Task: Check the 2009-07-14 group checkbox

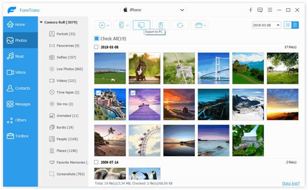Action: [96, 162]
